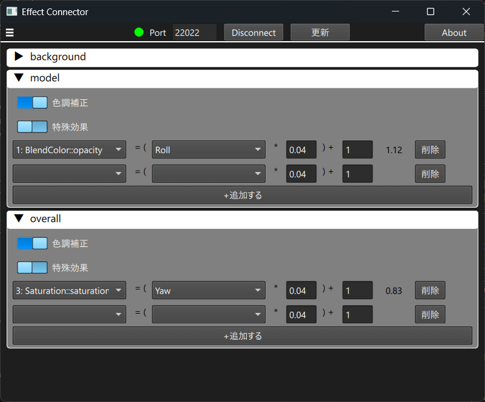Toggle 色調補正 switch in model section
Screen dimensions: 485x402
pyautogui.click(x=32, y=103)
